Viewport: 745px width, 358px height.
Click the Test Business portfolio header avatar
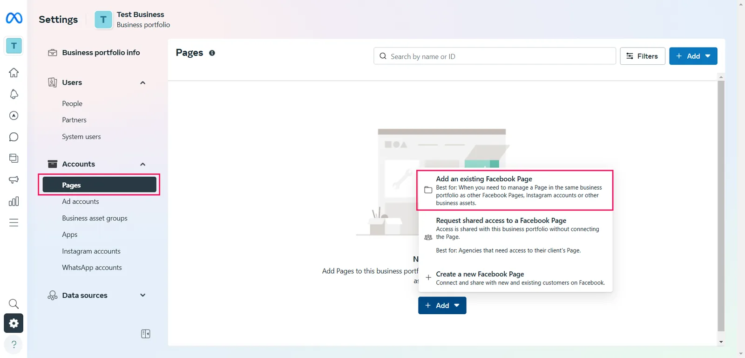coord(103,20)
